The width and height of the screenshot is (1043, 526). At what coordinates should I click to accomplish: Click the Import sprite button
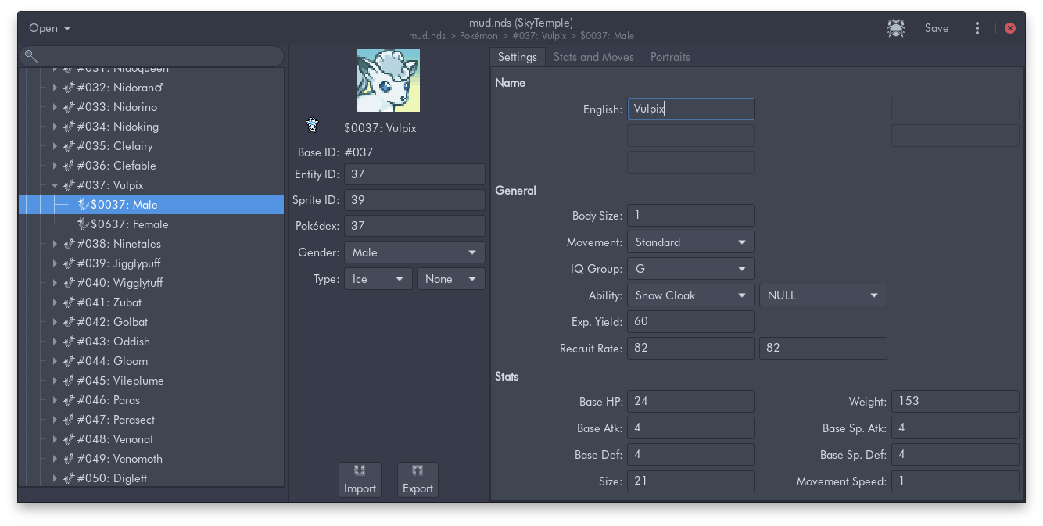[360, 479]
